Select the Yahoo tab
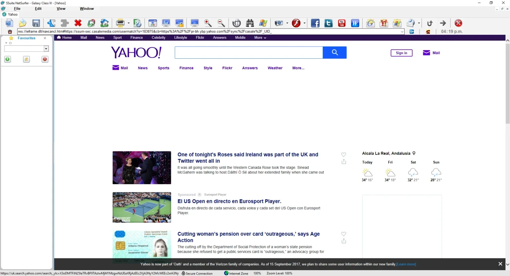This screenshot has height=276, width=510. 10,14
